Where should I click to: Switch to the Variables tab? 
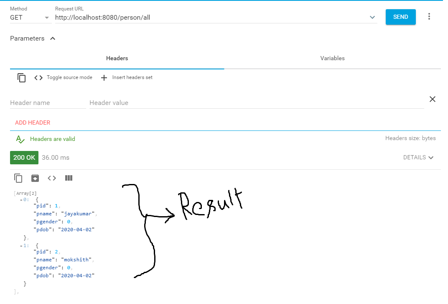[x=332, y=58]
